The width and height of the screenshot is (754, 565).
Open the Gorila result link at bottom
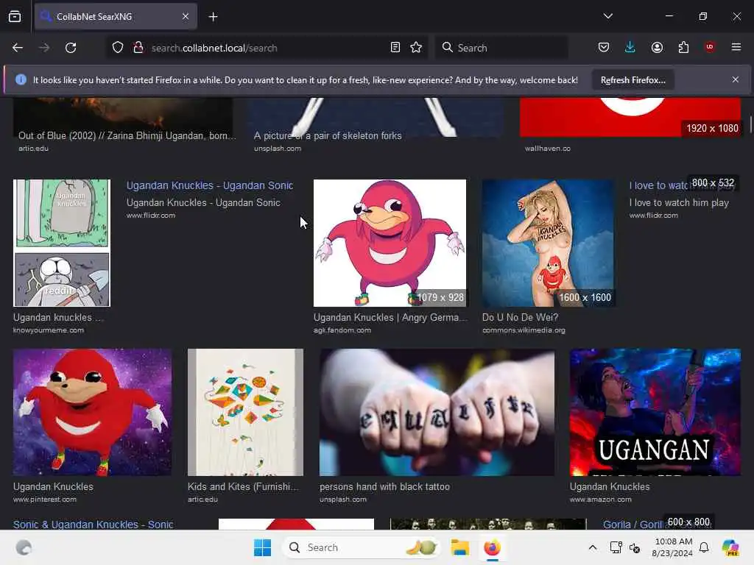(633, 524)
